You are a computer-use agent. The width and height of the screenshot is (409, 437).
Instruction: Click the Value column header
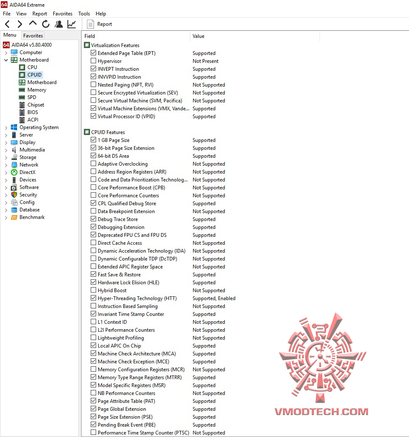pos(255,36)
